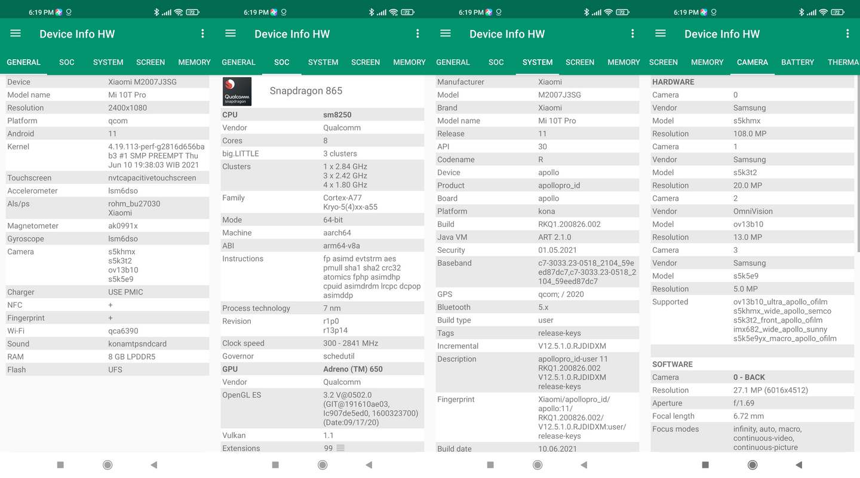This screenshot has height=478, width=860.
Task: Tap Wi-Fi status icon above SoC screen
Action: point(393,12)
